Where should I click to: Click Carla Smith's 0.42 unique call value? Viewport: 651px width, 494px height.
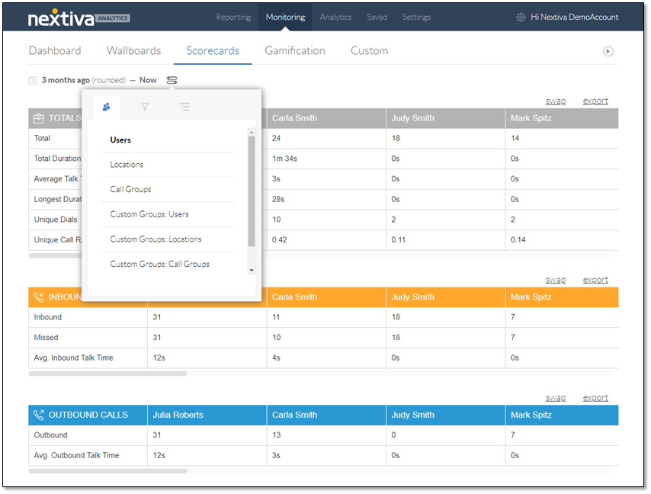pyautogui.click(x=280, y=240)
